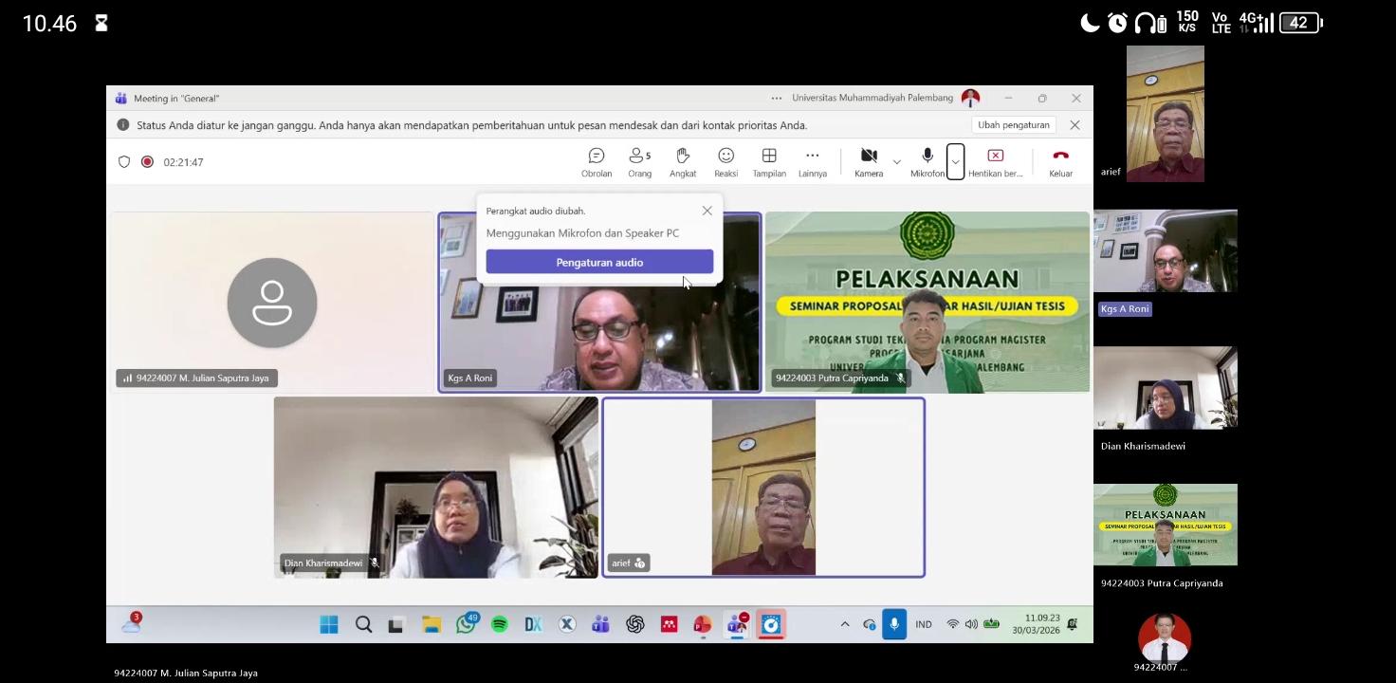The height and width of the screenshot is (683, 1396).
Task: Click the Keluar leave call button
Action: (1060, 161)
